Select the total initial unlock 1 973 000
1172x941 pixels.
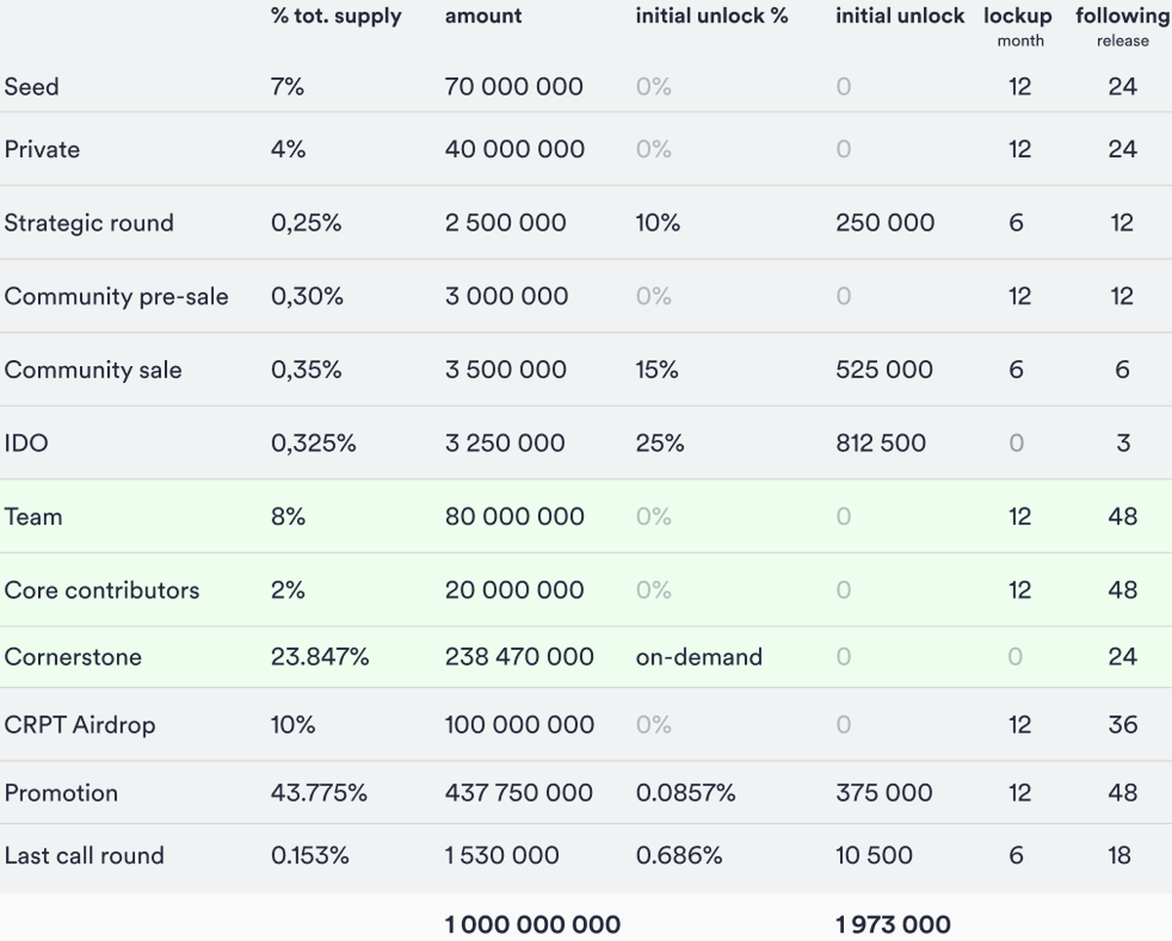tap(893, 923)
